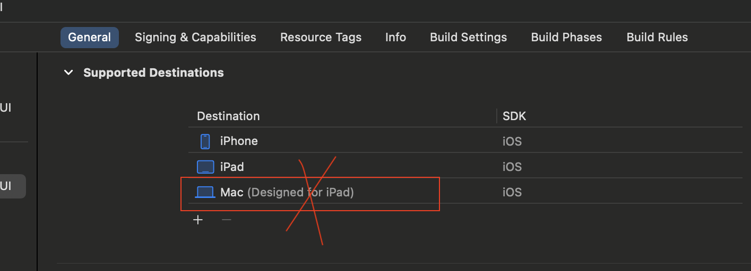Add a new destination with plus button
751x271 pixels.
[198, 220]
